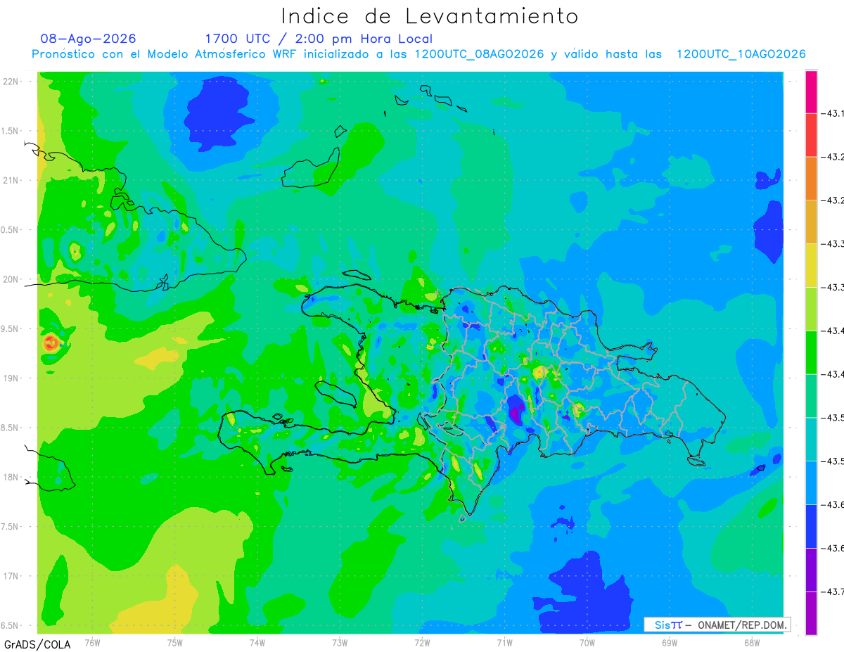The image size is (844, 652).
Task: Click the 21N latitude label
Action: [11, 180]
